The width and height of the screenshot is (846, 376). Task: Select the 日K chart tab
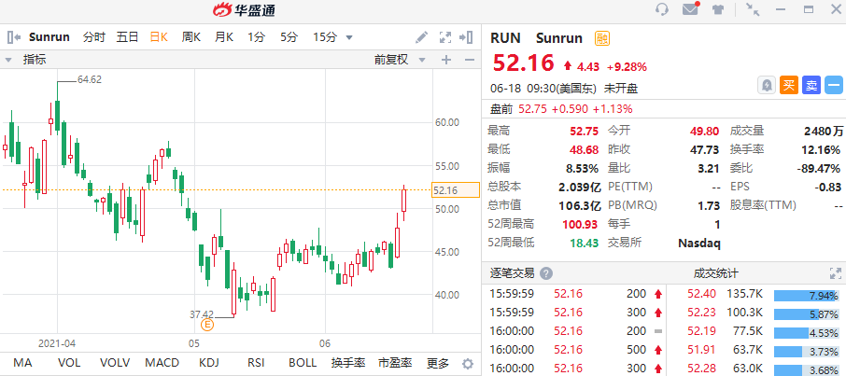coord(159,37)
